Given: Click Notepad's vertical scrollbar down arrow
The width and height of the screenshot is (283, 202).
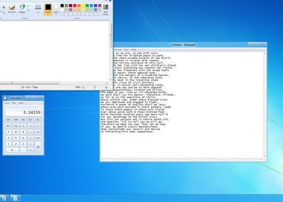Looking at the screenshot, I should point(265,156).
